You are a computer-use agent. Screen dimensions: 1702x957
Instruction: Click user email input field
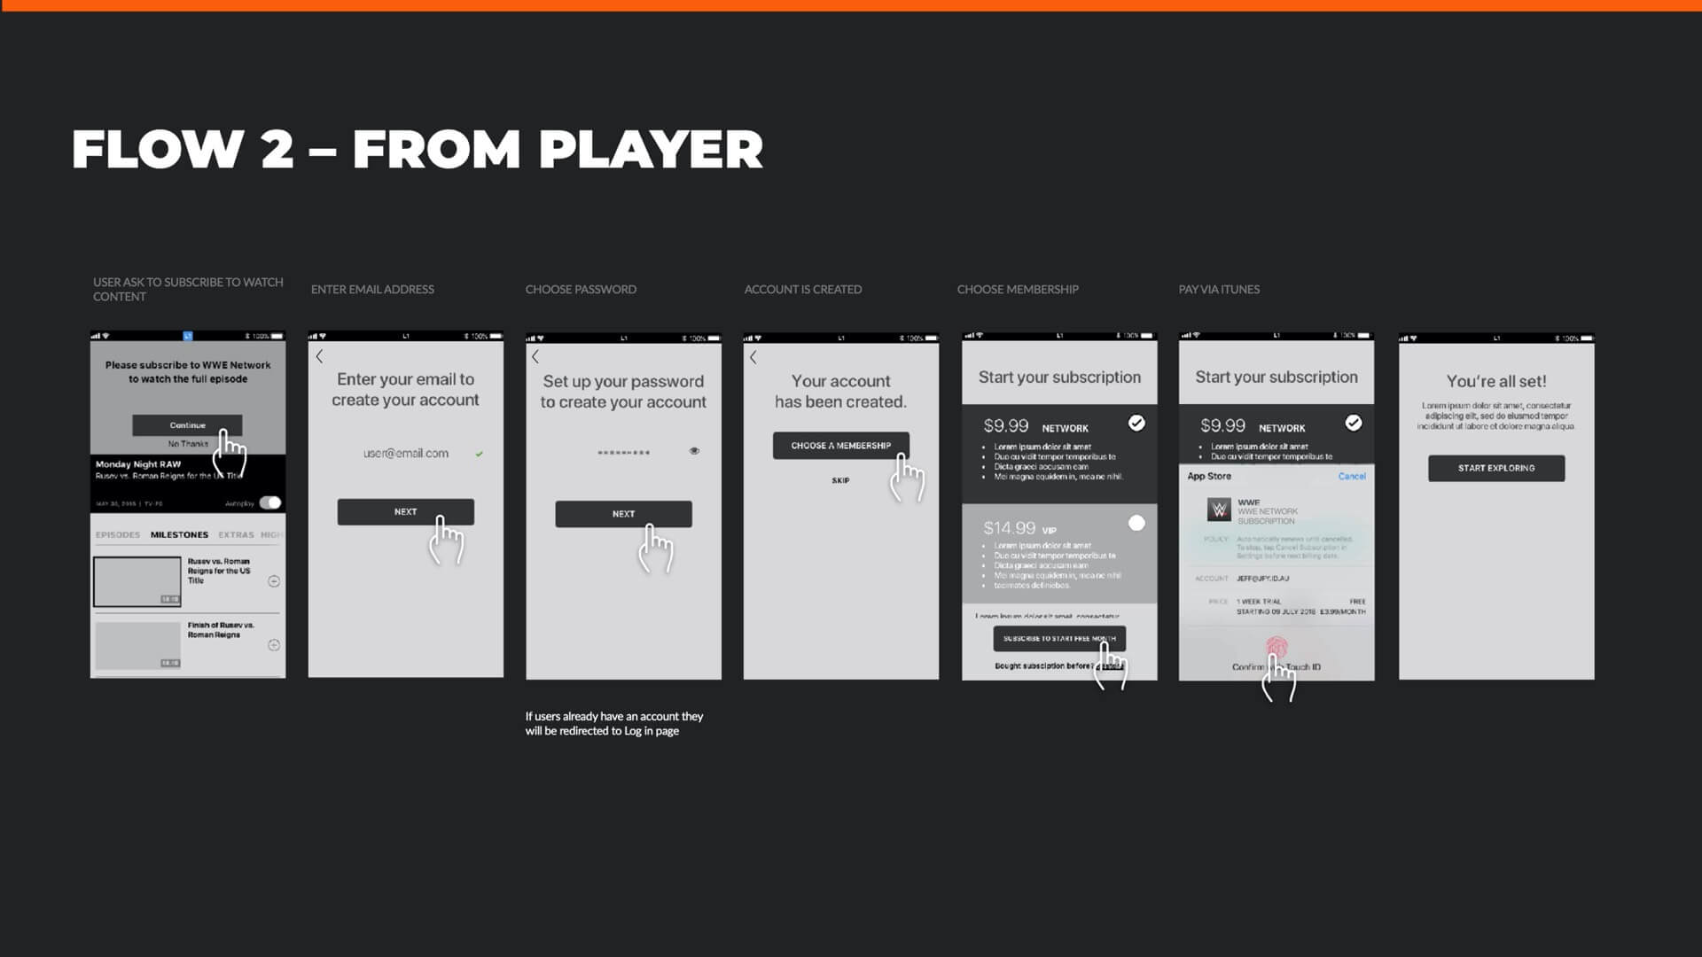pos(406,452)
